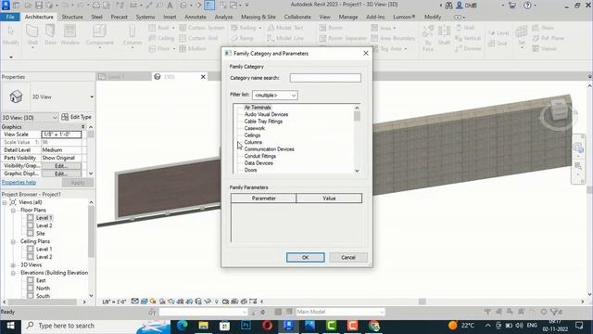This screenshot has height=334, width=593.
Task: Open the Filter list dropdown
Action: tap(275, 96)
